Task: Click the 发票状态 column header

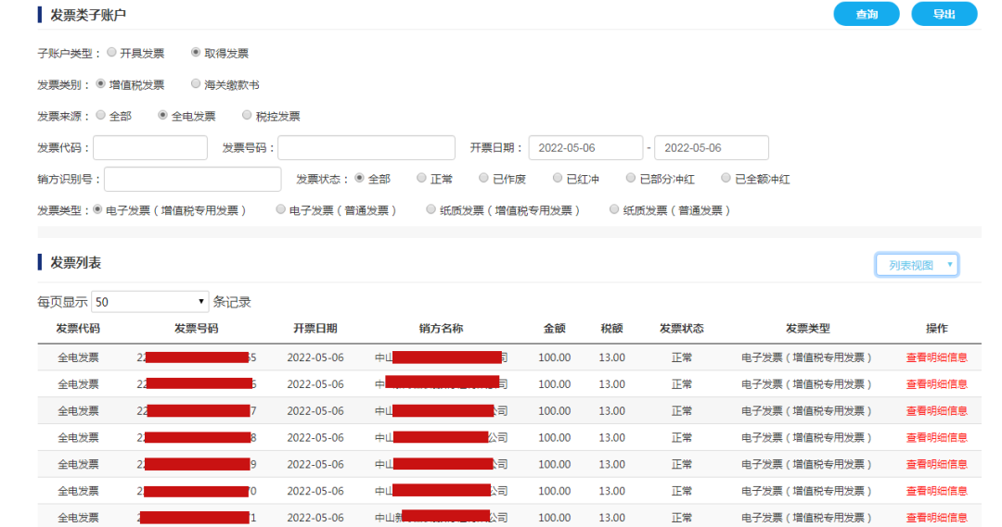Action: point(681,329)
